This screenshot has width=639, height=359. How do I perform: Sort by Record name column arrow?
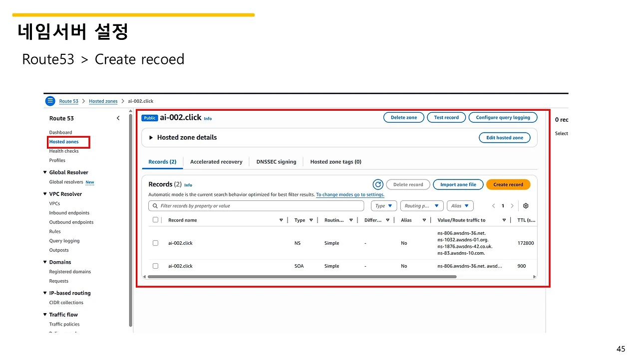coord(281,220)
